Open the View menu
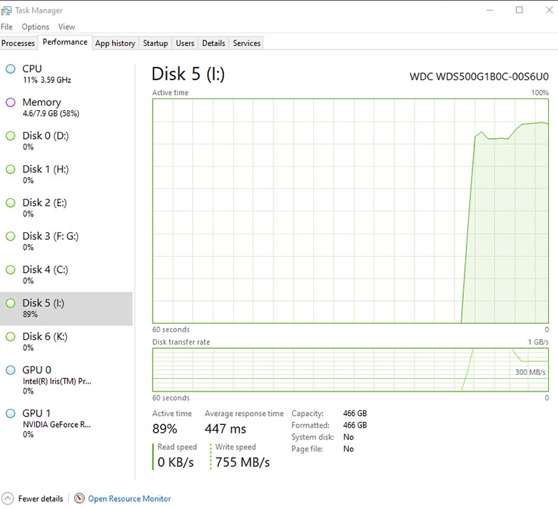 tap(66, 27)
